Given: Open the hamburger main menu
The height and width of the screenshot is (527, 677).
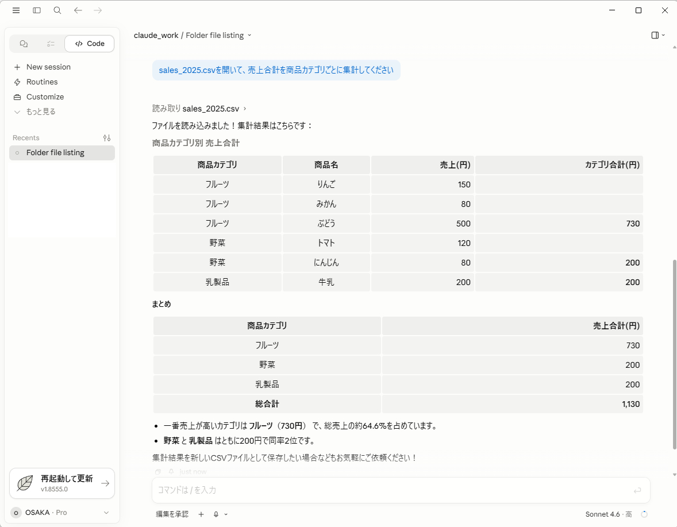Looking at the screenshot, I should (x=16, y=10).
